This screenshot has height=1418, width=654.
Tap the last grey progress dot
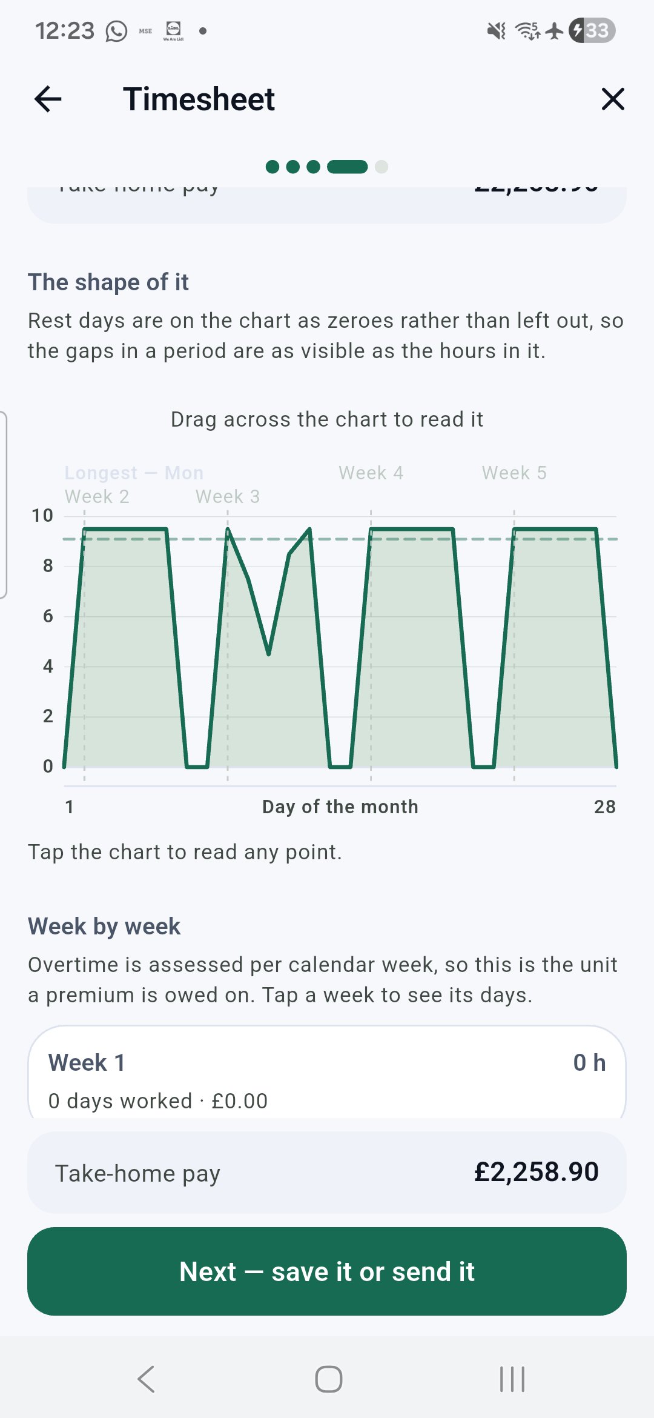click(381, 167)
